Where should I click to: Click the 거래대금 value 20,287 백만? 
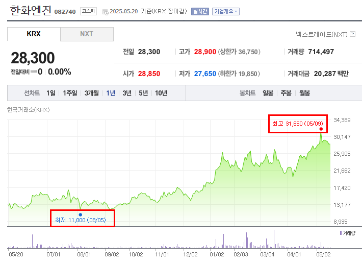(331, 74)
